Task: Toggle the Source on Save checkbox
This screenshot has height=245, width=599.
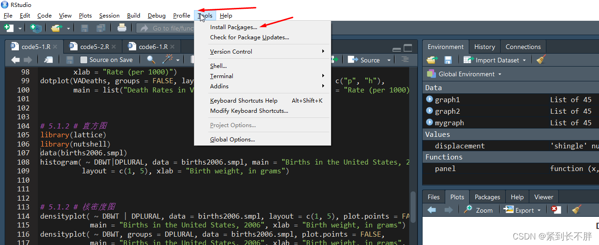Action: pos(84,60)
